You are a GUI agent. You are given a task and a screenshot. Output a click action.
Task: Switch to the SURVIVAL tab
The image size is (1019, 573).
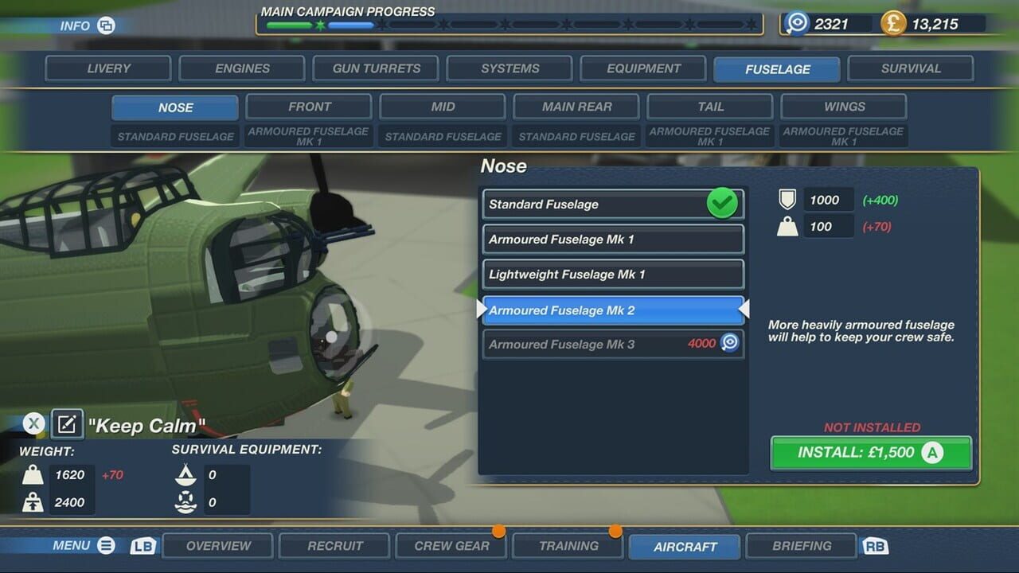tap(910, 68)
